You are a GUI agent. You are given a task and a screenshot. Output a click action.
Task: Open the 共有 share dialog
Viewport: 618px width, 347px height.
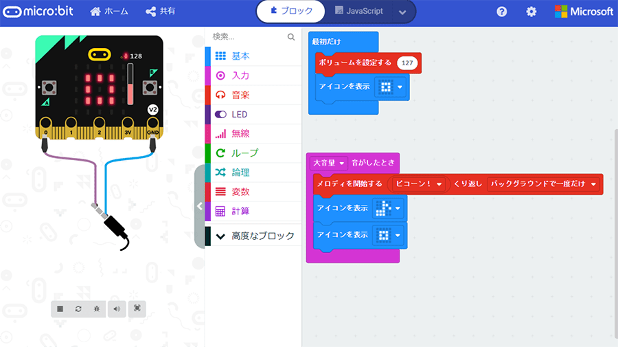point(161,12)
